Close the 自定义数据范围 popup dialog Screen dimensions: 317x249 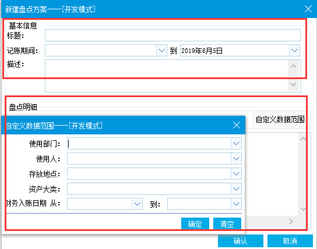point(237,125)
